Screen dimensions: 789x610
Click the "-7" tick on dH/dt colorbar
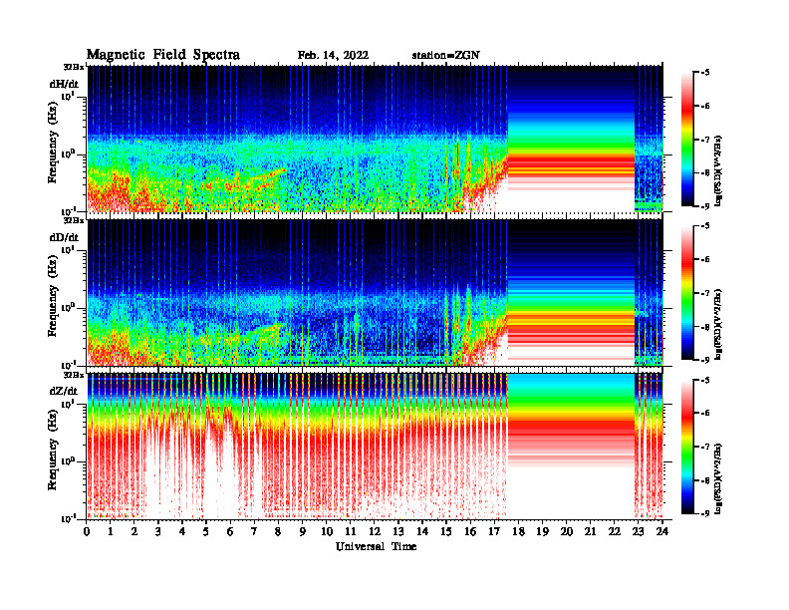tap(704, 140)
